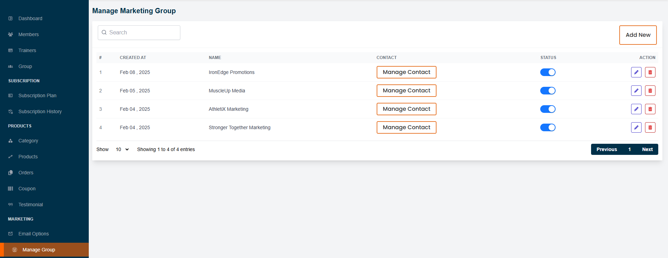Image resolution: width=668 pixels, height=258 pixels.
Task: Open Subscription Plan in the sidebar
Action: pos(37,95)
